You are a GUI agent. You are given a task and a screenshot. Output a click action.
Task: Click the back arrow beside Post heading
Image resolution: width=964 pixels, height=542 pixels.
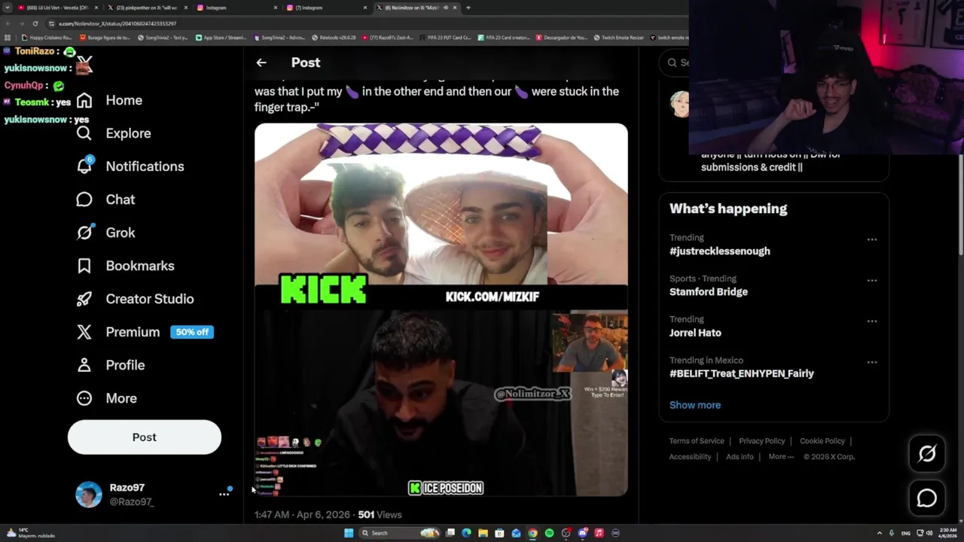coord(261,62)
